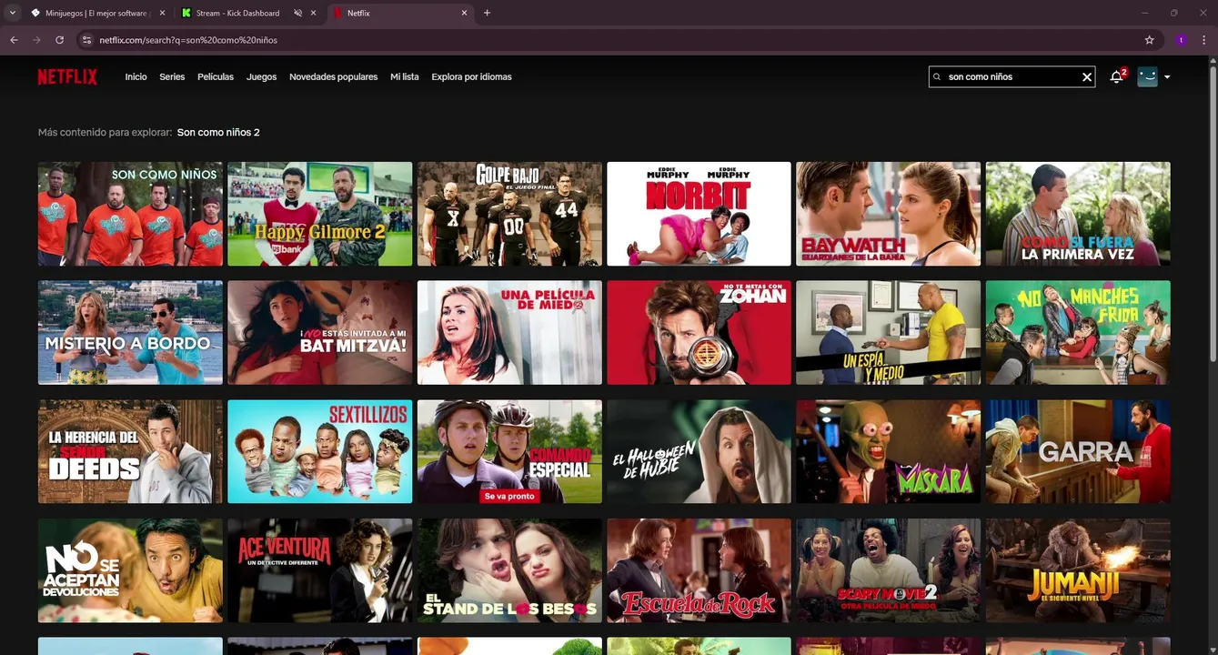1218x655 pixels.
Task: Click the Netflix logo
Action: click(x=67, y=77)
